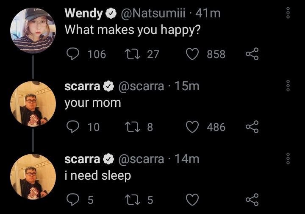Retweet scarra's "i need sleep" tweet
The width and height of the screenshot is (305, 214).
(x=131, y=200)
